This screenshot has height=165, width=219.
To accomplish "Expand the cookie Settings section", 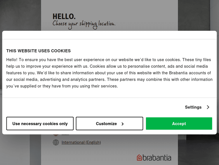I will [193, 107].
